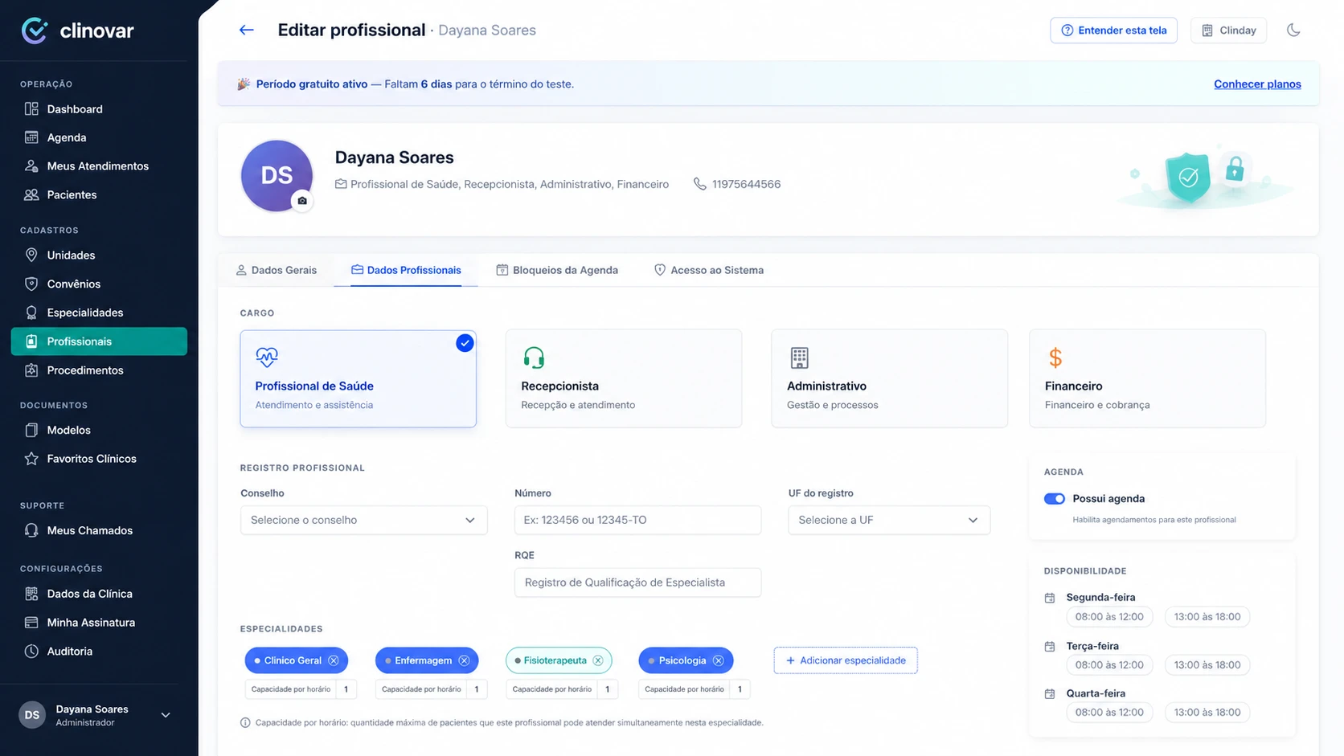Edit Fisioterapeuta capacity value
Viewport: 1344px width, 756px height.
(608, 689)
